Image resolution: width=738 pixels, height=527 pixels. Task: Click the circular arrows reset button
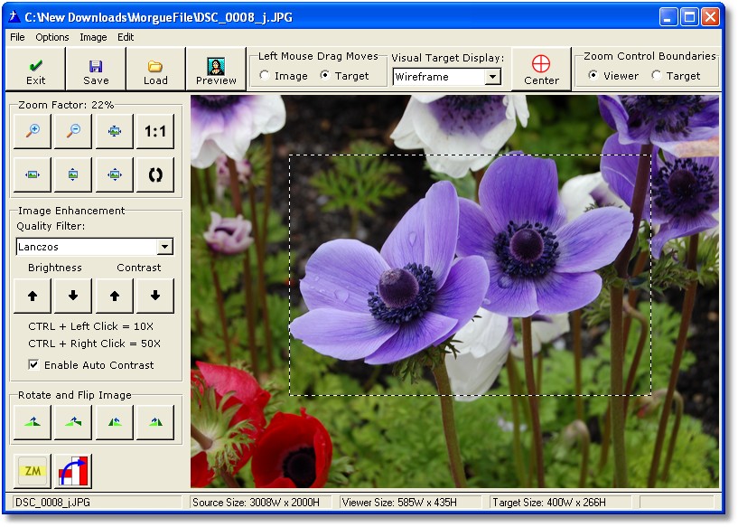[154, 174]
